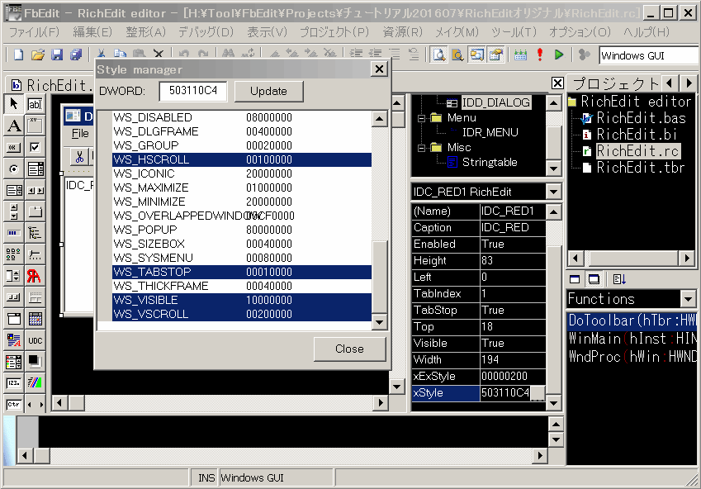This screenshot has height=489, width=701.
Task: Collapse the Menu node in resource tree
Action: tap(420, 118)
